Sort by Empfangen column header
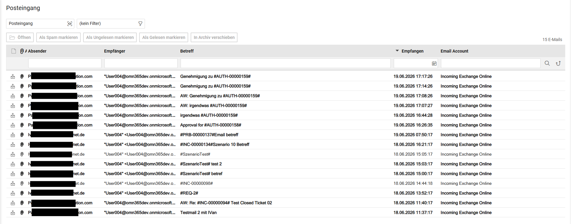This screenshot has height=224, width=571. point(412,51)
